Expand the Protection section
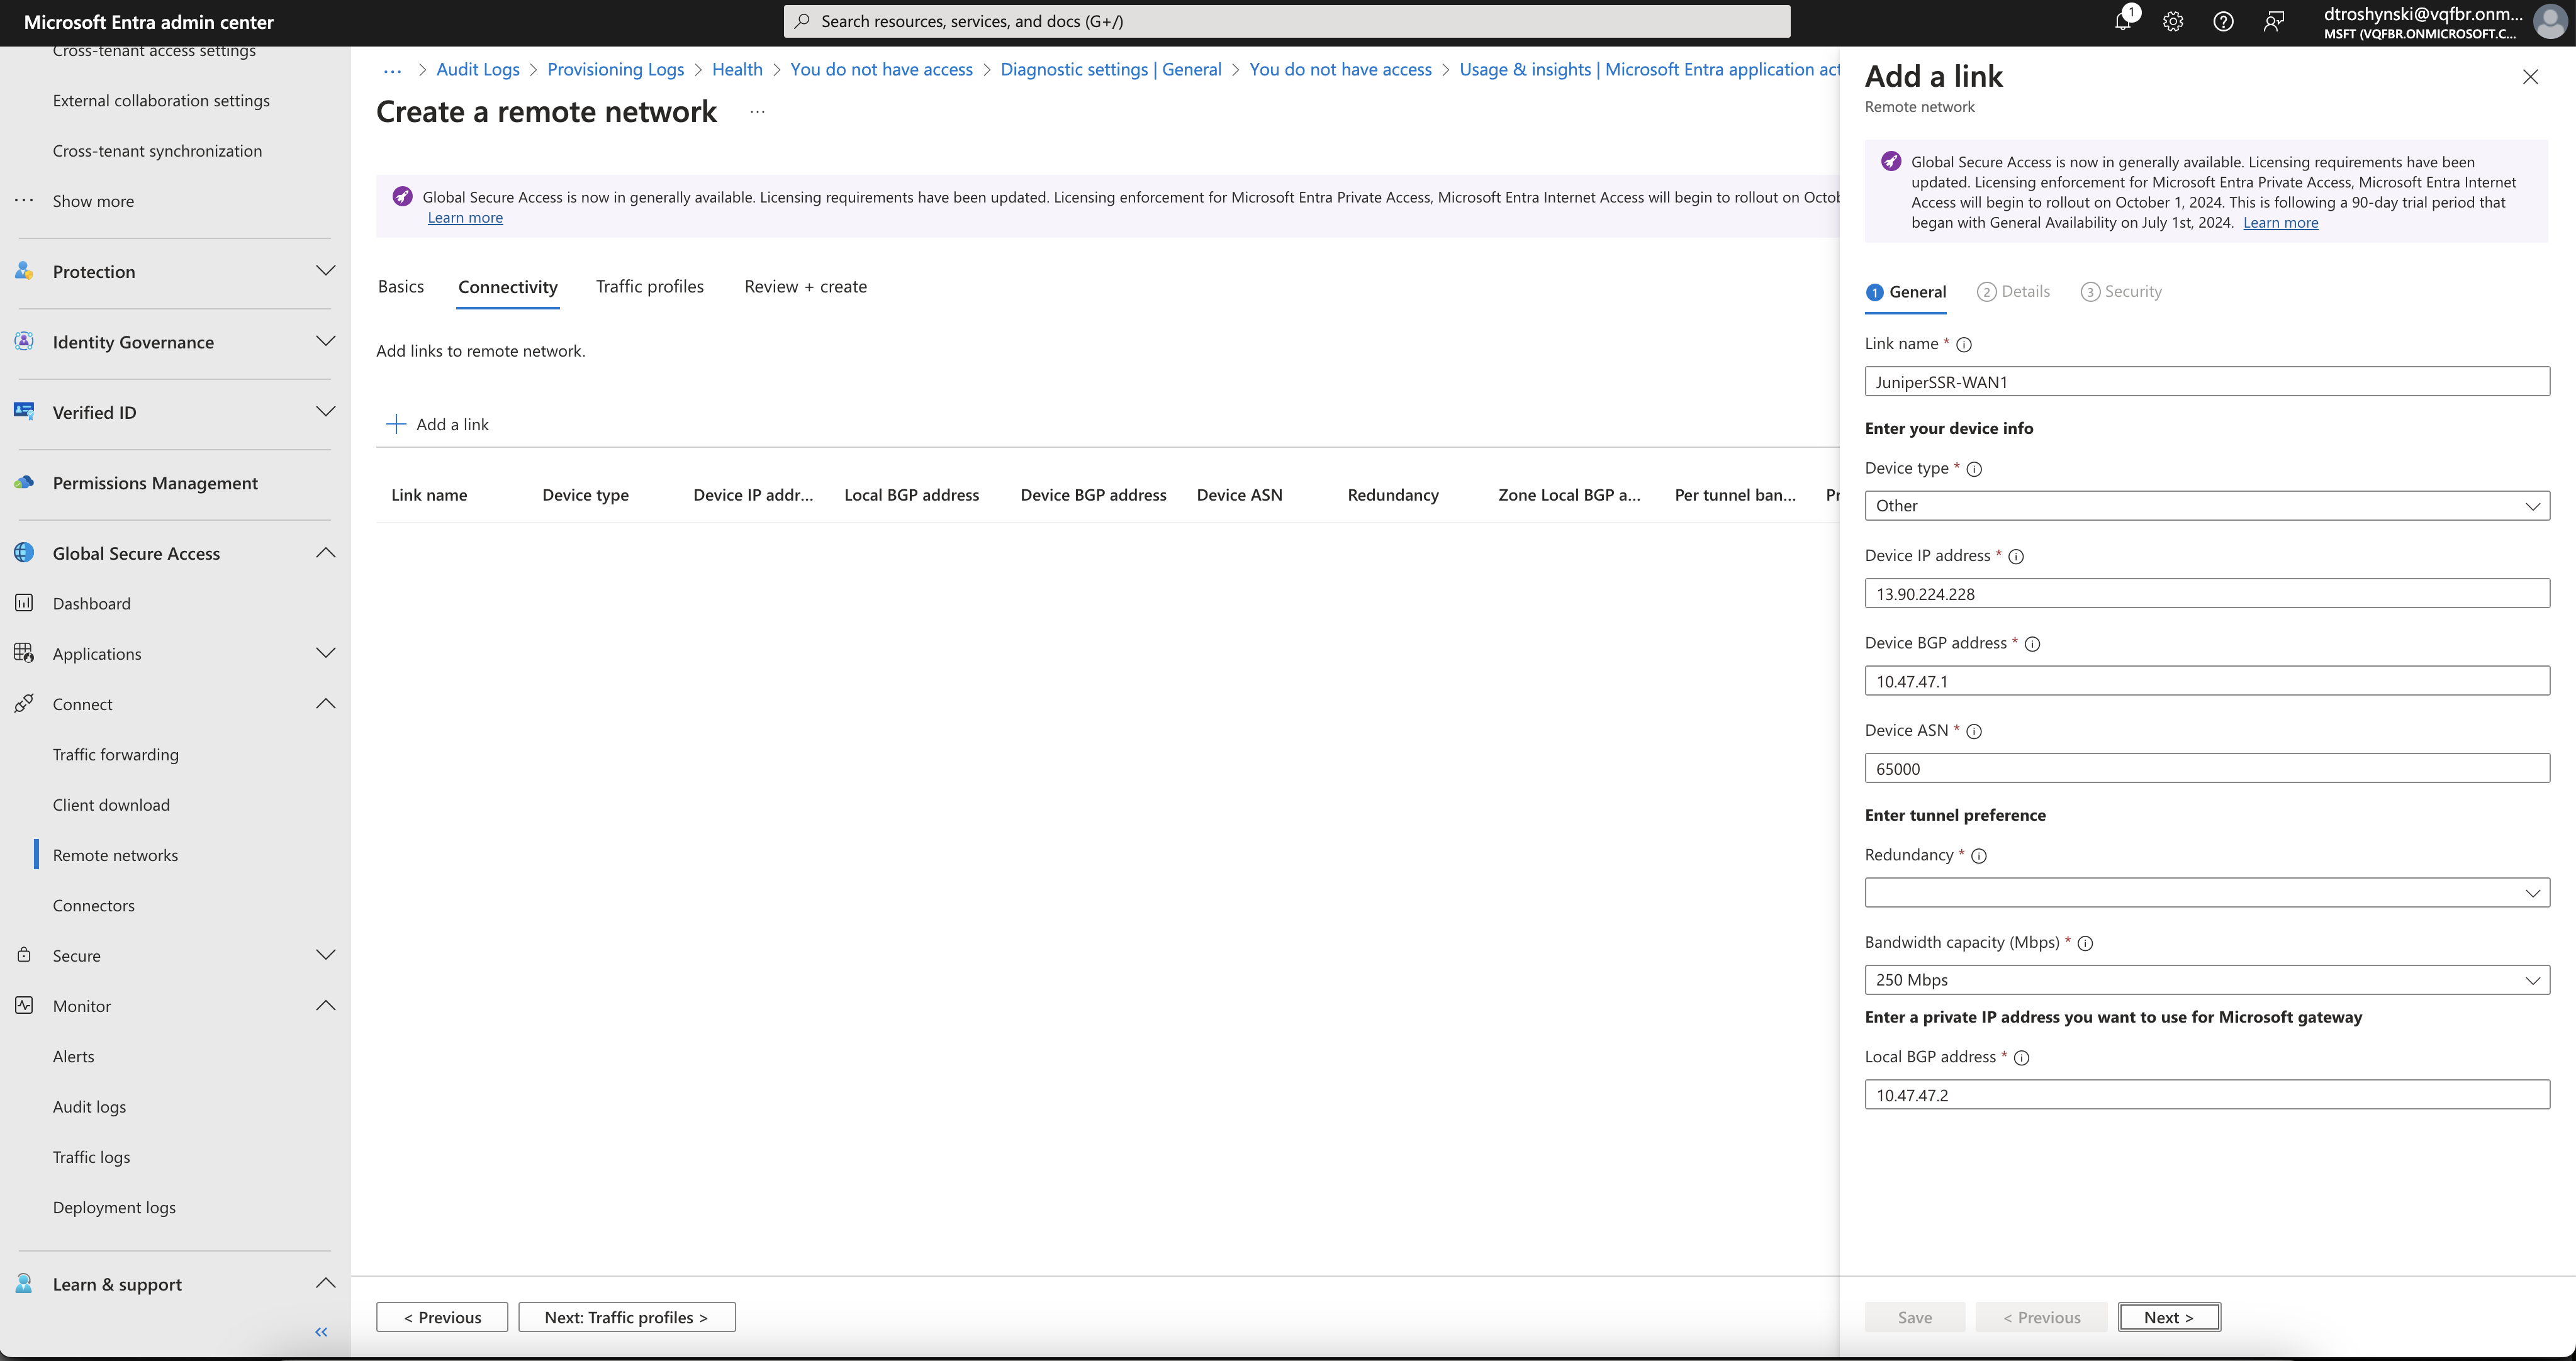Image resolution: width=2576 pixels, height=1361 pixels. [325, 271]
